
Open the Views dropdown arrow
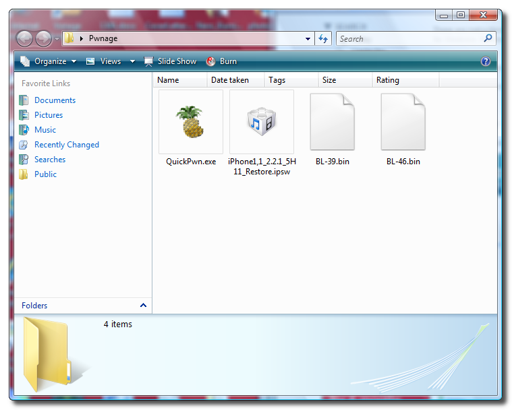[133, 61]
